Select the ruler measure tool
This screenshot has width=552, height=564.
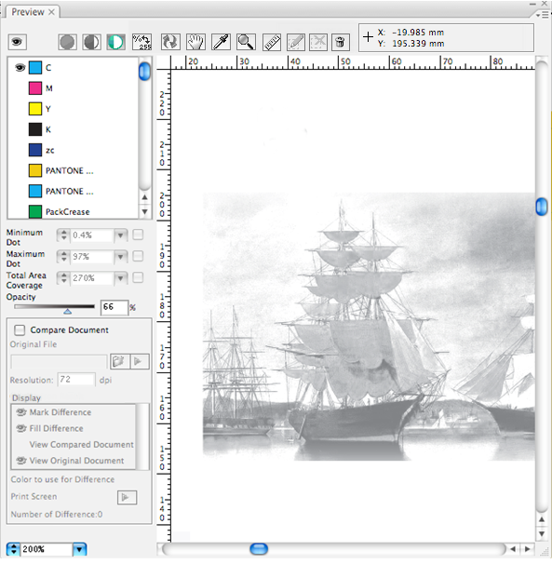click(272, 42)
